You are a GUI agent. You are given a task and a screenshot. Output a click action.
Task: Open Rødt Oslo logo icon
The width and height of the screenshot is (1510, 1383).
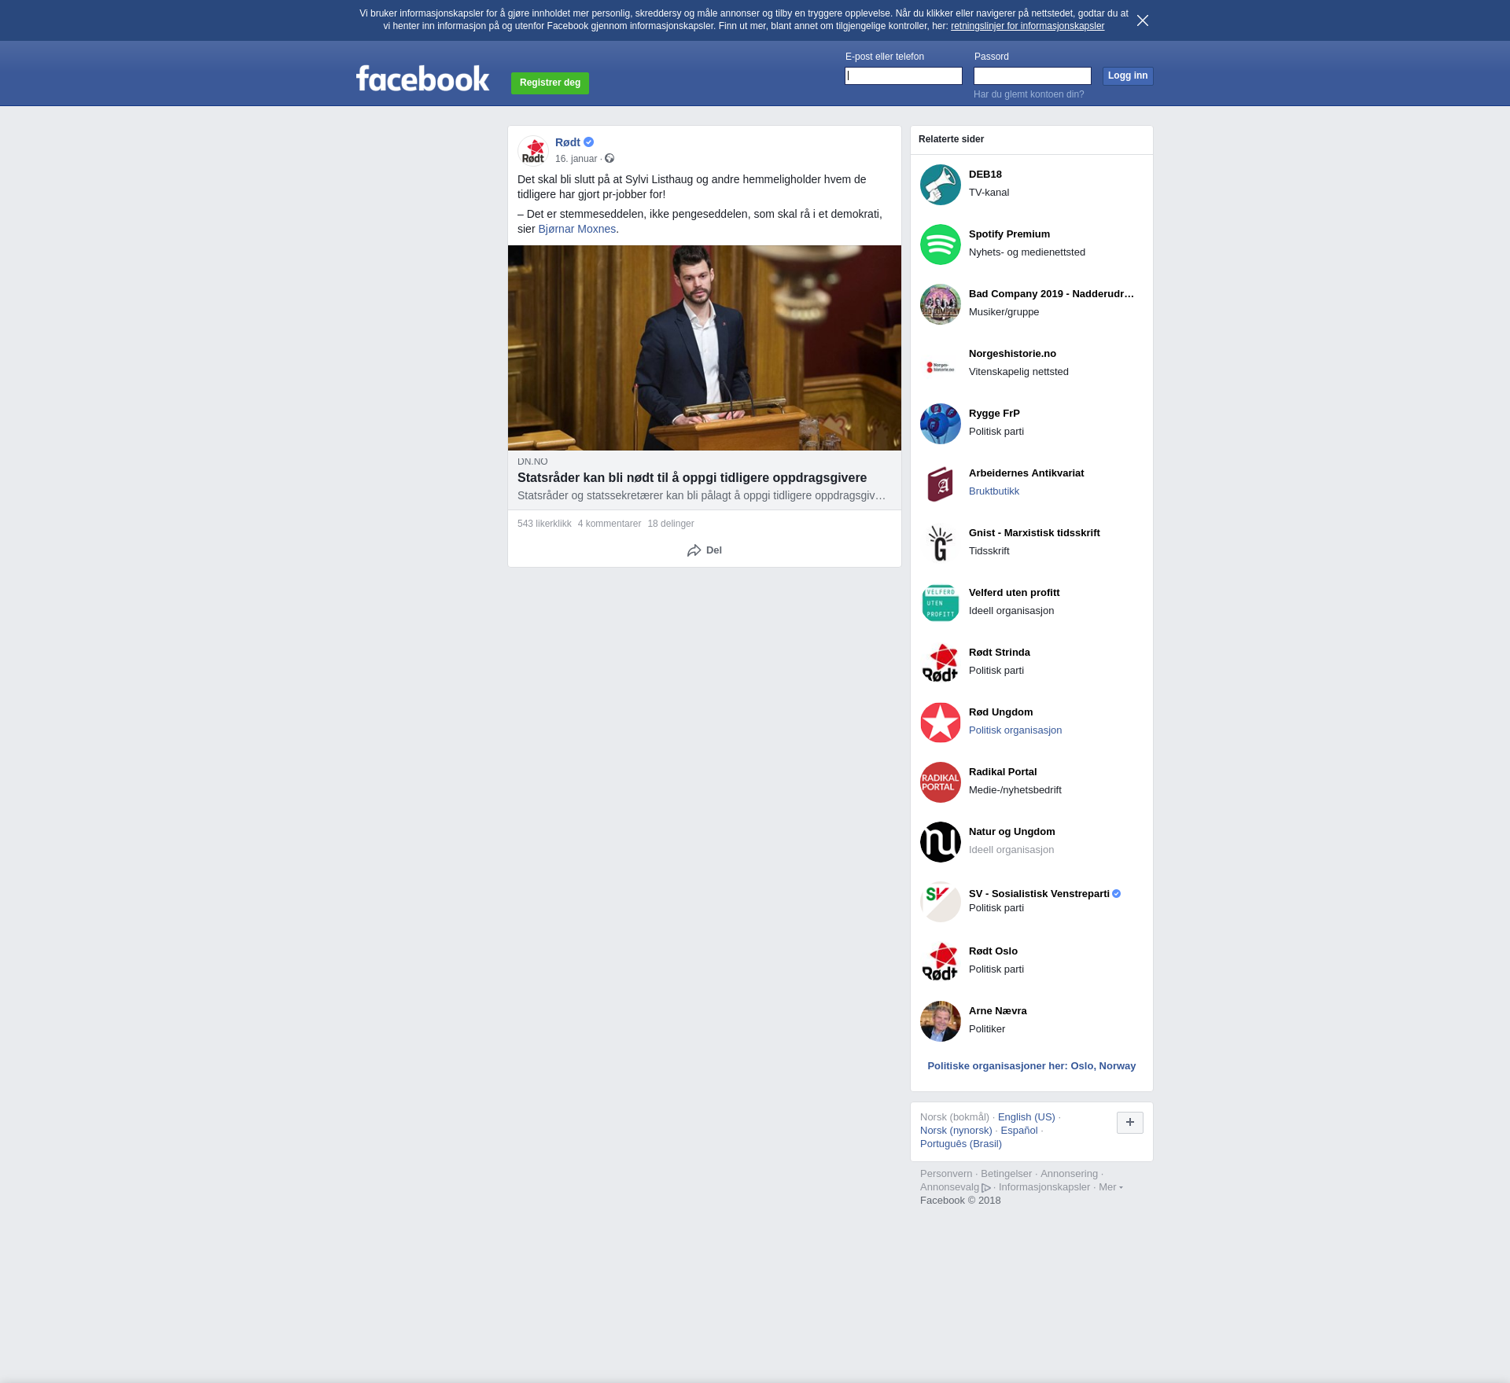pyautogui.click(x=941, y=962)
